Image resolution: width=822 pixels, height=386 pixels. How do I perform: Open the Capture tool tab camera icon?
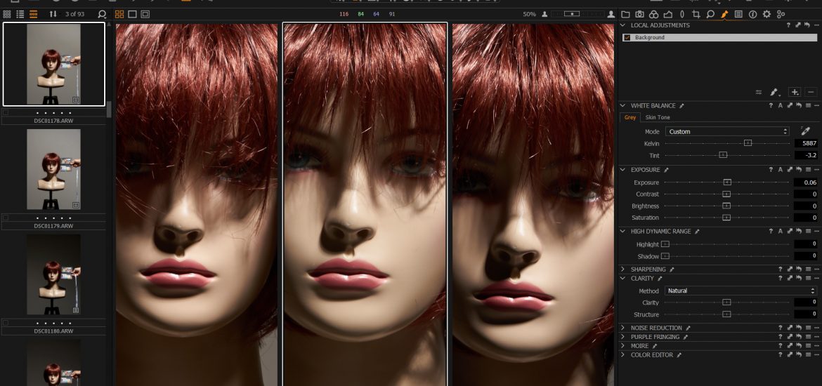tap(639, 14)
